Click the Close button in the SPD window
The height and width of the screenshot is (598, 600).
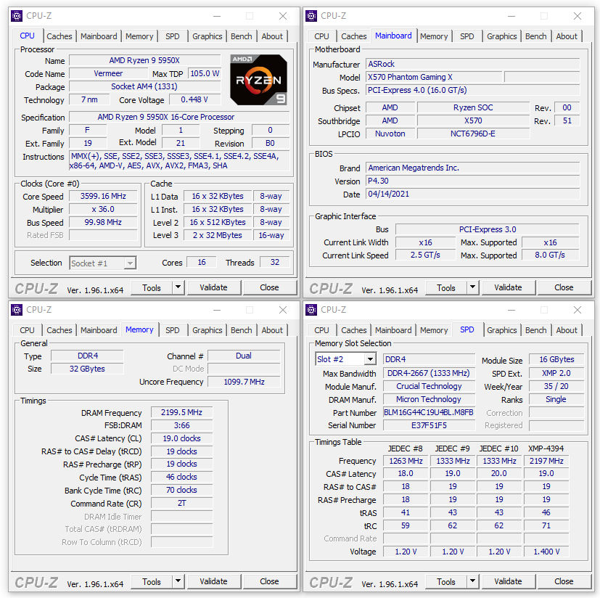pyautogui.click(x=564, y=581)
